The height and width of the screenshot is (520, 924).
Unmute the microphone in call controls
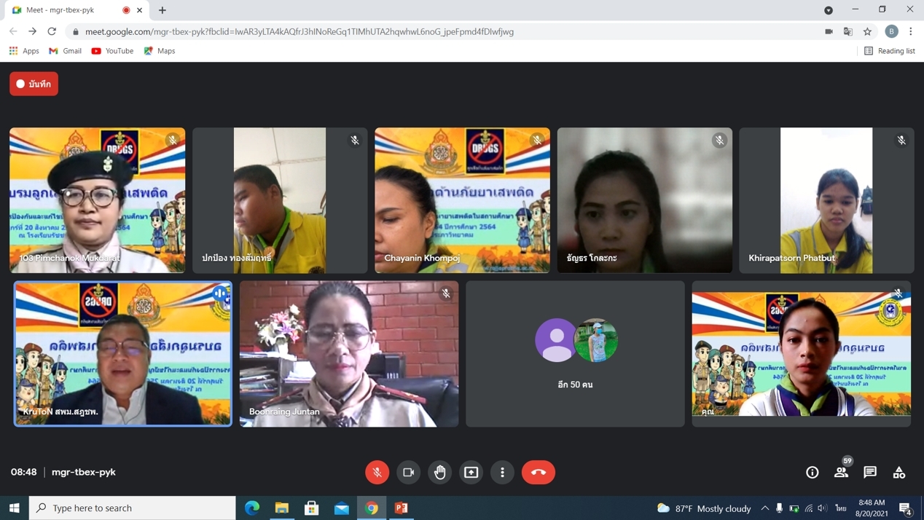pos(377,472)
